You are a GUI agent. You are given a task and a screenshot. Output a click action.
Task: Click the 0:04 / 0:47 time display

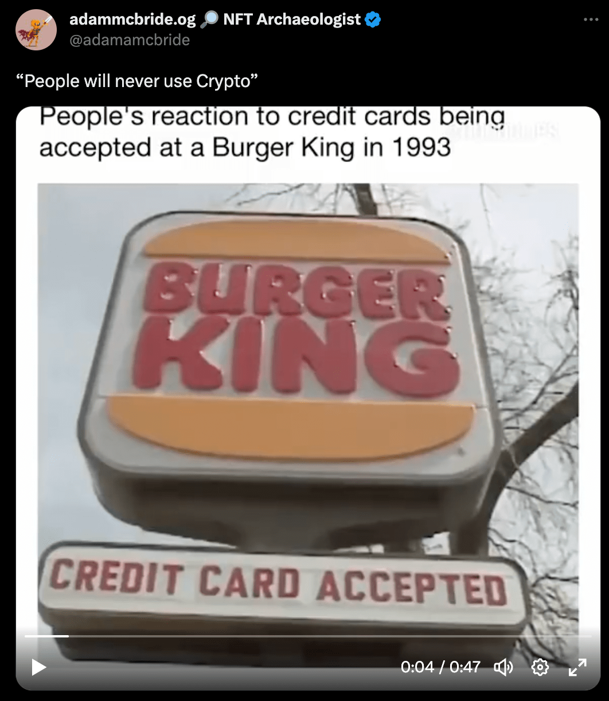point(440,667)
